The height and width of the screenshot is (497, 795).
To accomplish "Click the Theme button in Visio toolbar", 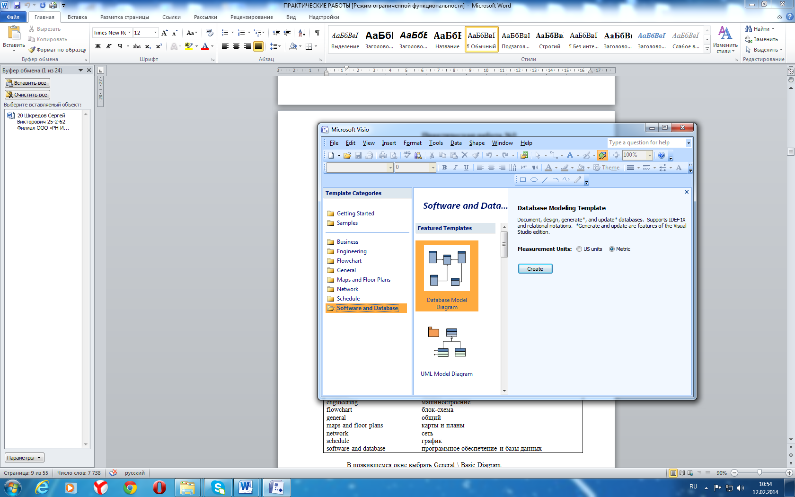I will pyautogui.click(x=607, y=168).
